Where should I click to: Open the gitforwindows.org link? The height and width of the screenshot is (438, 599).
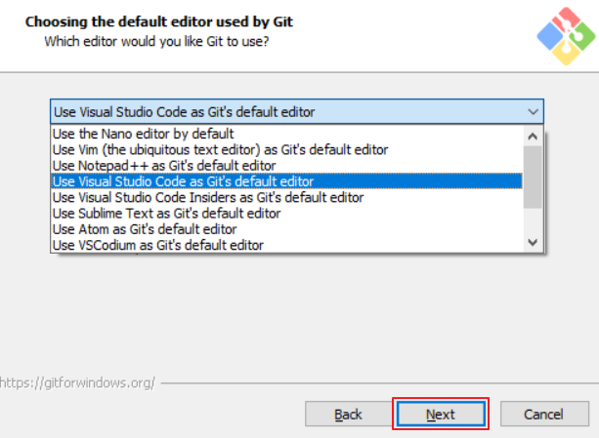point(77,382)
